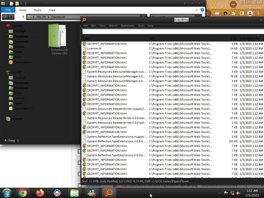Expand breadcrumb arrow before This PC
264x198 pixels.
pos(34,17)
